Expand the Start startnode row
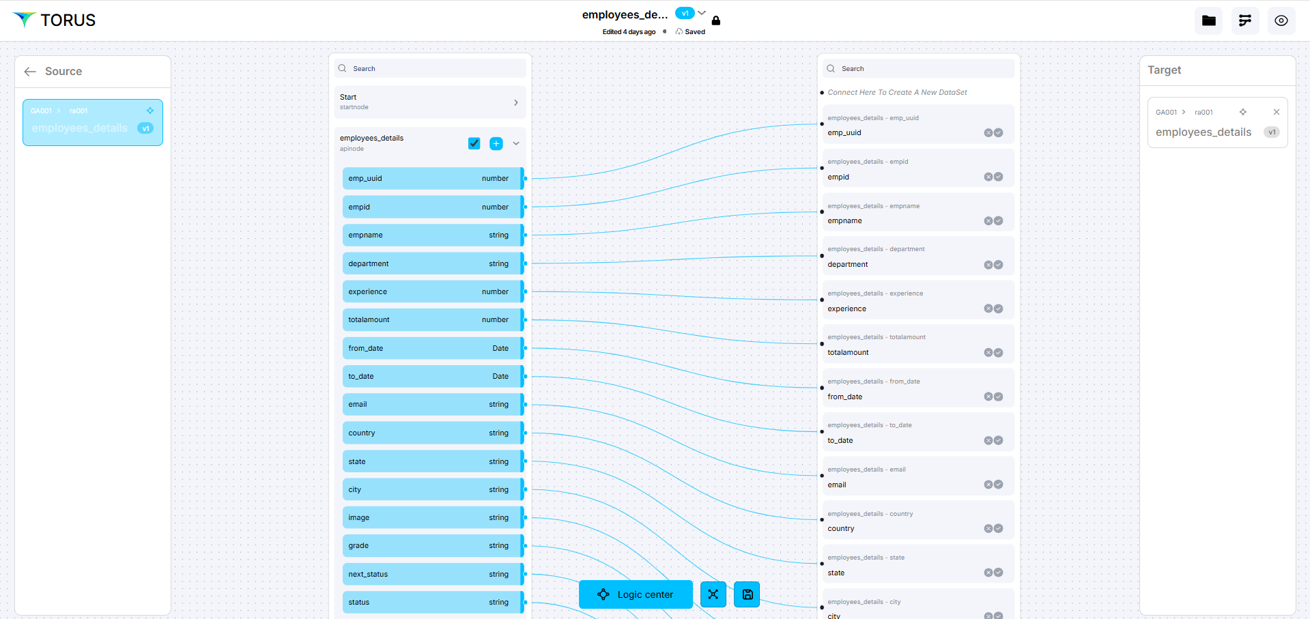 [x=515, y=102]
